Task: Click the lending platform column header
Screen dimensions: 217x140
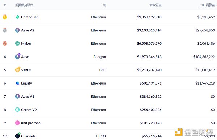Action: (x=24, y=5)
